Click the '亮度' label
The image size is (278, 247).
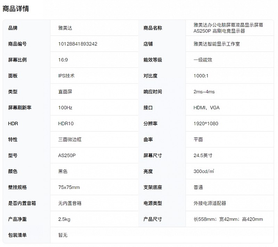(x=148, y=172)
